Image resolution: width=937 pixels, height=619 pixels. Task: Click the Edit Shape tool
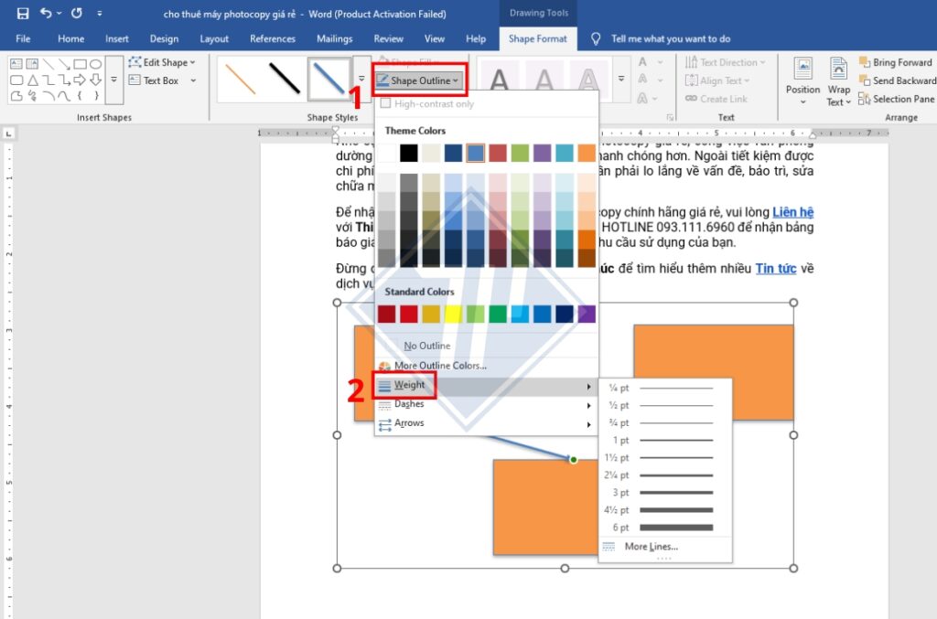pyautogui.click(x=163, y=62)
